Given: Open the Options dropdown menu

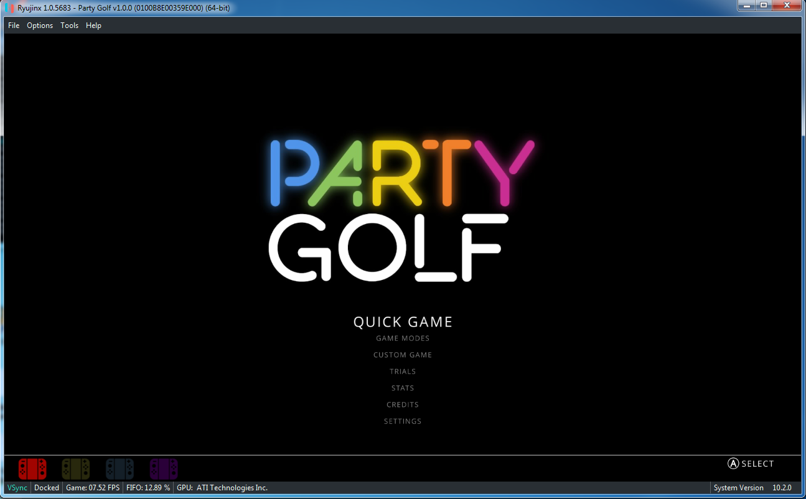Looking at the screenshot, I should [40, 26].
